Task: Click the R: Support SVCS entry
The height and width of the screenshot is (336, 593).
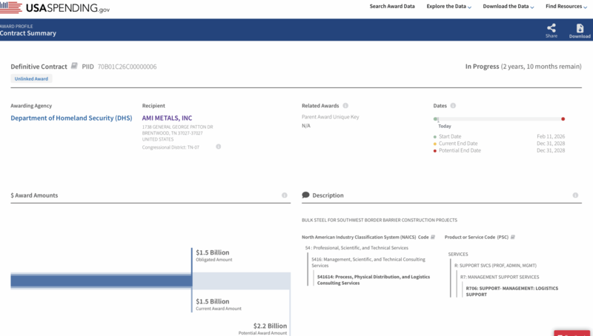Action: click(495, 266)
